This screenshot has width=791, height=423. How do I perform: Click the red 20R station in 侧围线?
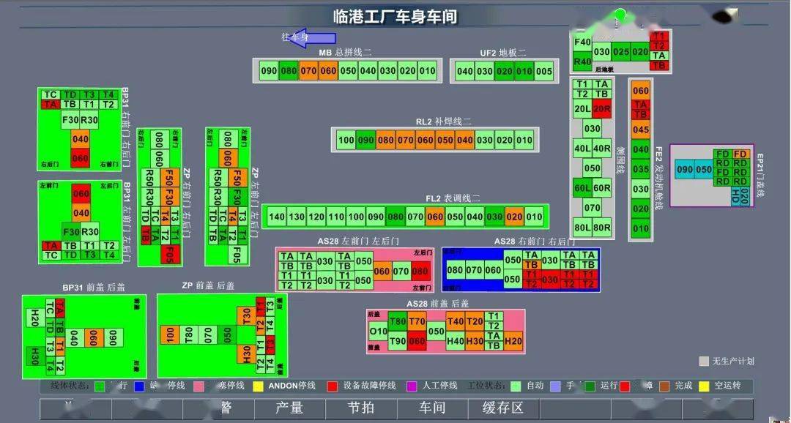[x=602, y=109]
